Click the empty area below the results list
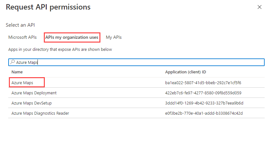The height and width of the screenshot is (155, 271). [x=137, y=137]
